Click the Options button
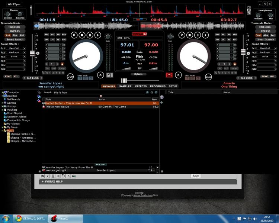 [x=138, y=74]
